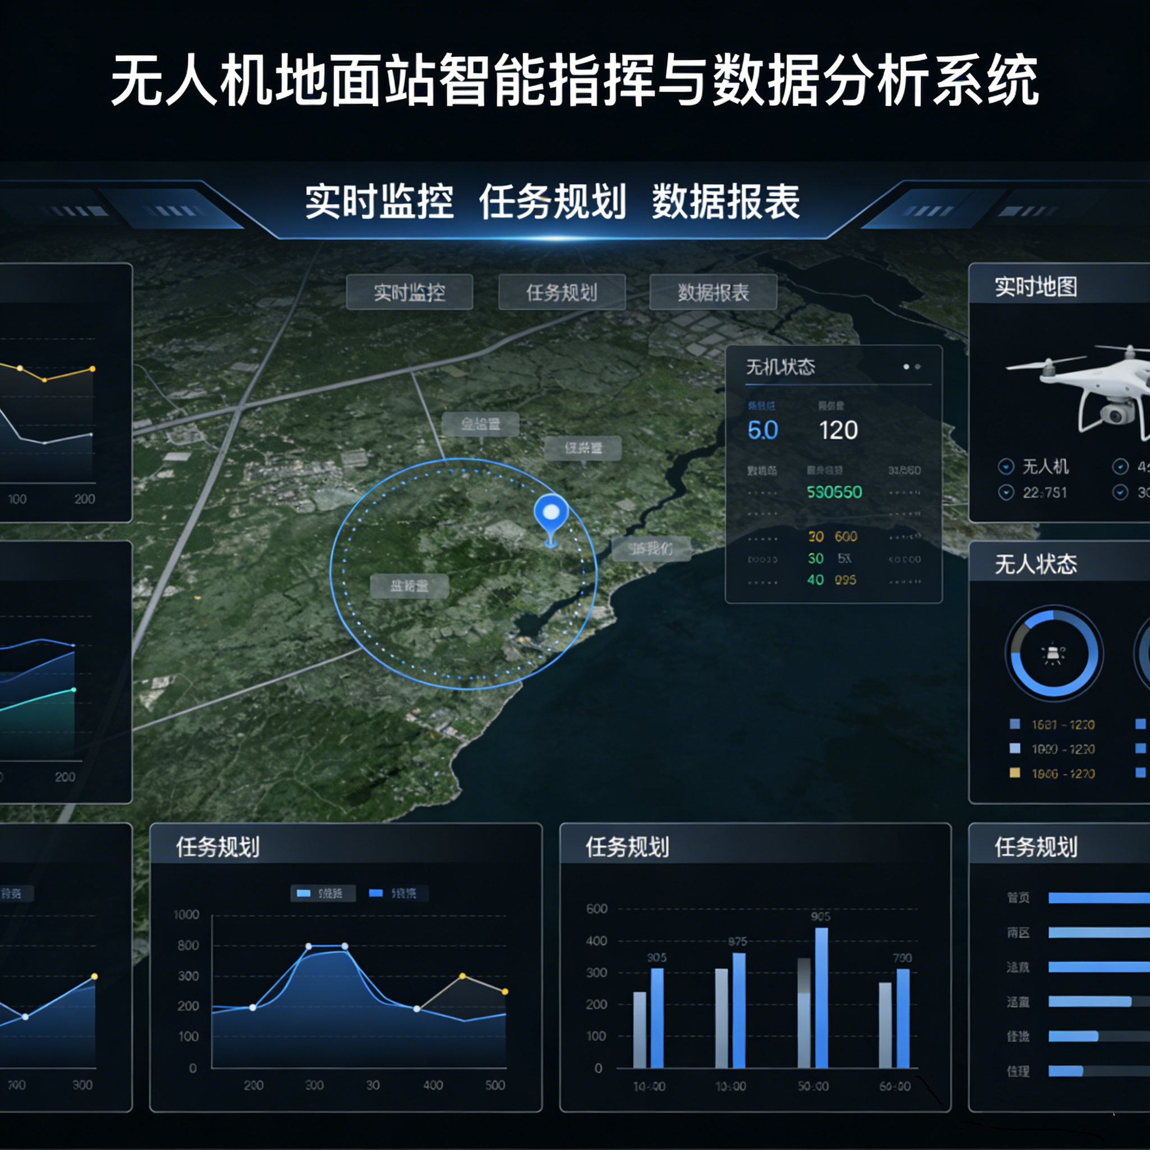Viewport: 1150px width, 1150px height.
Task: Click the drone icon inside the status donut gauge
Action: pos(1053,653)
